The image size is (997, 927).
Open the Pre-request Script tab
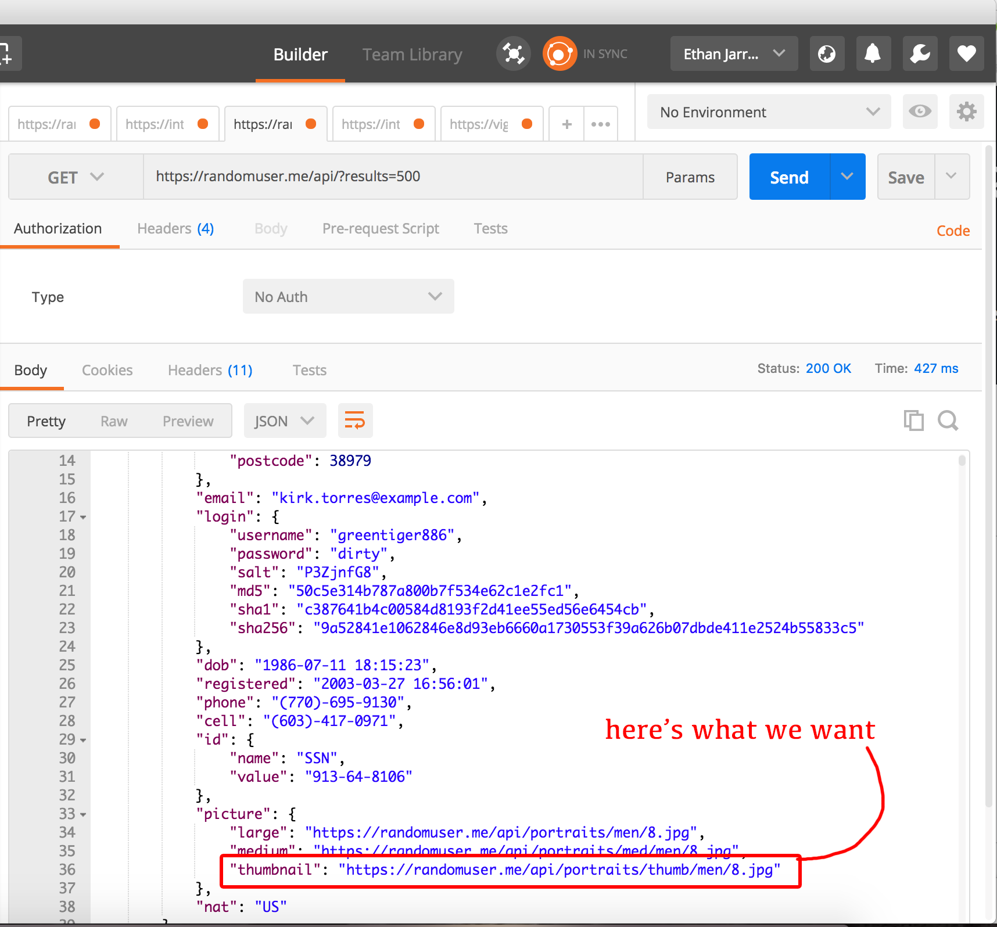381,229
